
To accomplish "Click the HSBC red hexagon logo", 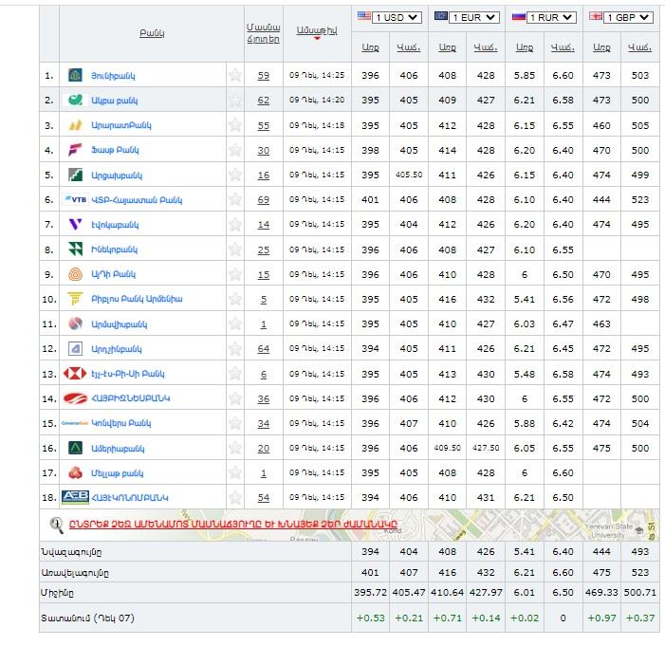I will [x=76, y=373].
